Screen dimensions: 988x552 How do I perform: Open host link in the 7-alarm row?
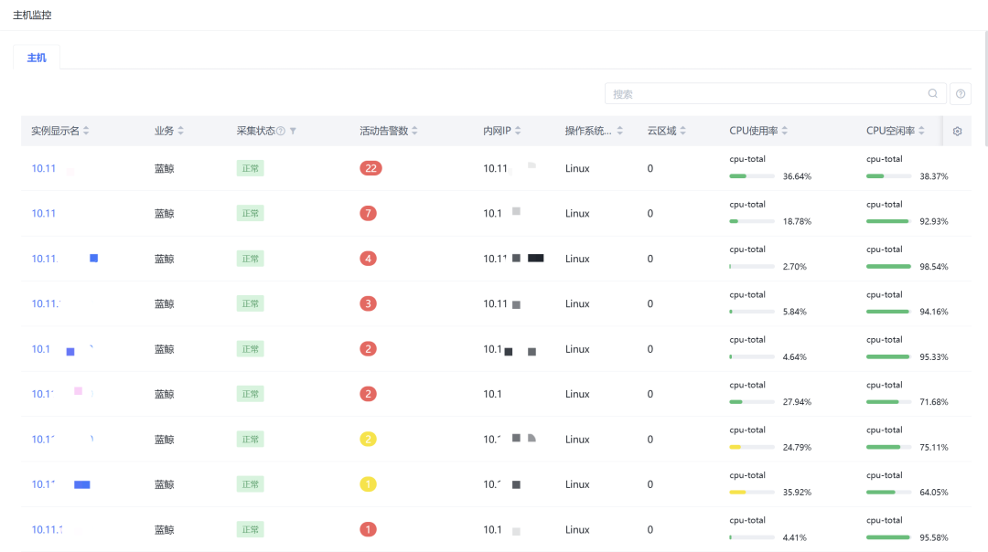coord(44,213)
